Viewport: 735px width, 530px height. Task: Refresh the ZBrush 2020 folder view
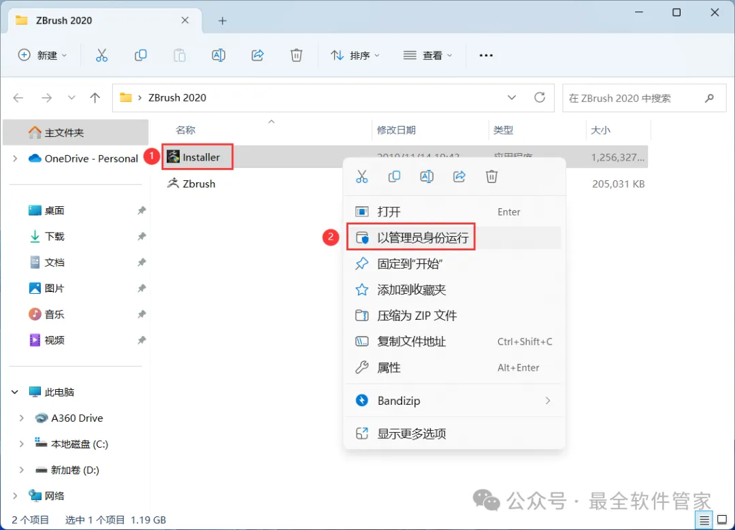tap(540, 97)
